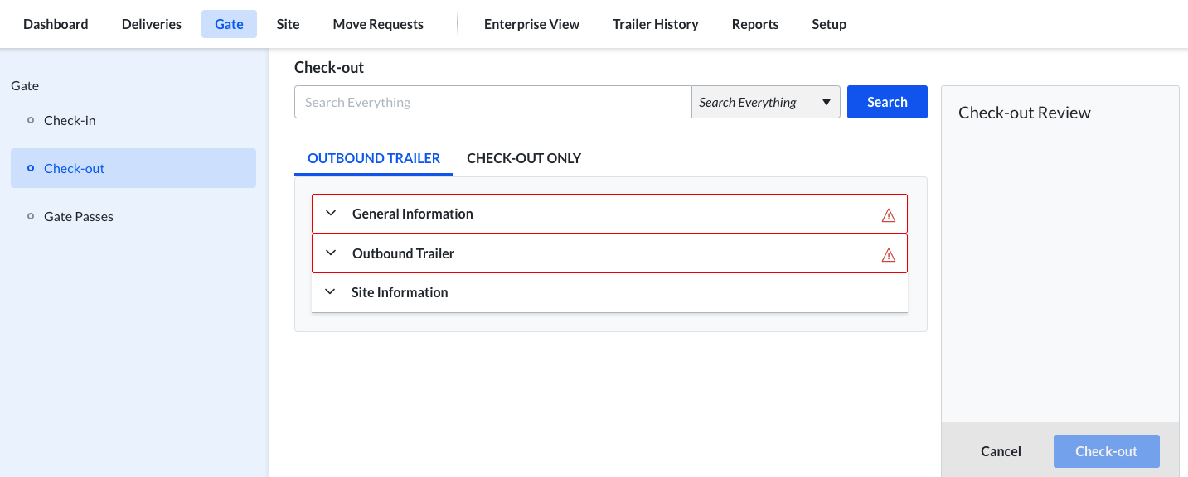Image resolution: width=1188 pixels, height=477 pixels.
Task: Select Check-out in the Gate sidebar
Action: pos(75,168)
